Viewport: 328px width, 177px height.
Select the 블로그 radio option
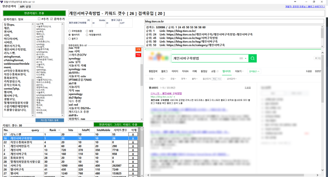70,39
